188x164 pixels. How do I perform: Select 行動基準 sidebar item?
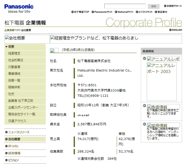pos(25,67)
